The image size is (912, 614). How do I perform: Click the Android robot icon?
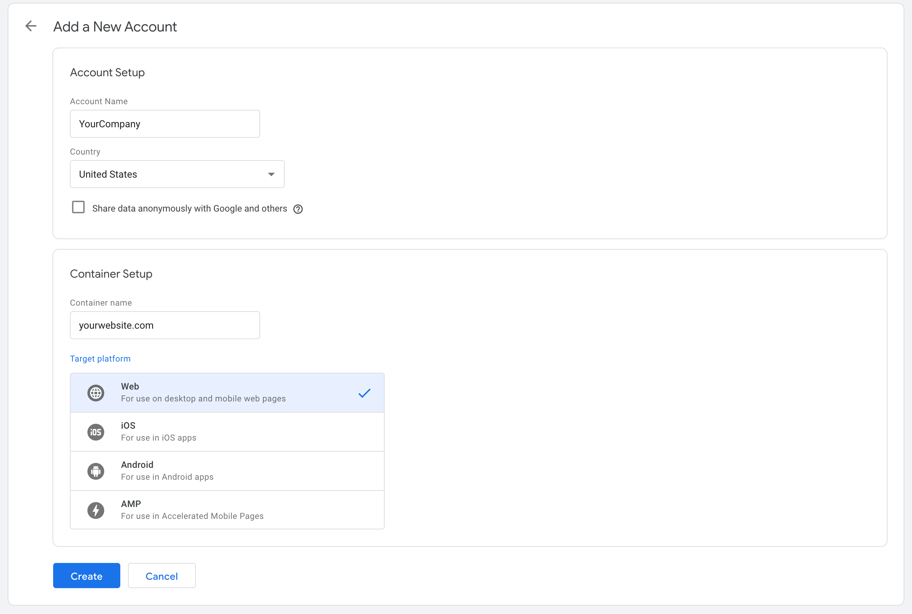point(95,471)
